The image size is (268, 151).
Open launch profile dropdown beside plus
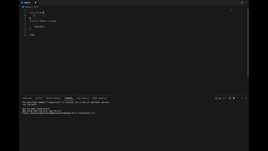(227, 98)
